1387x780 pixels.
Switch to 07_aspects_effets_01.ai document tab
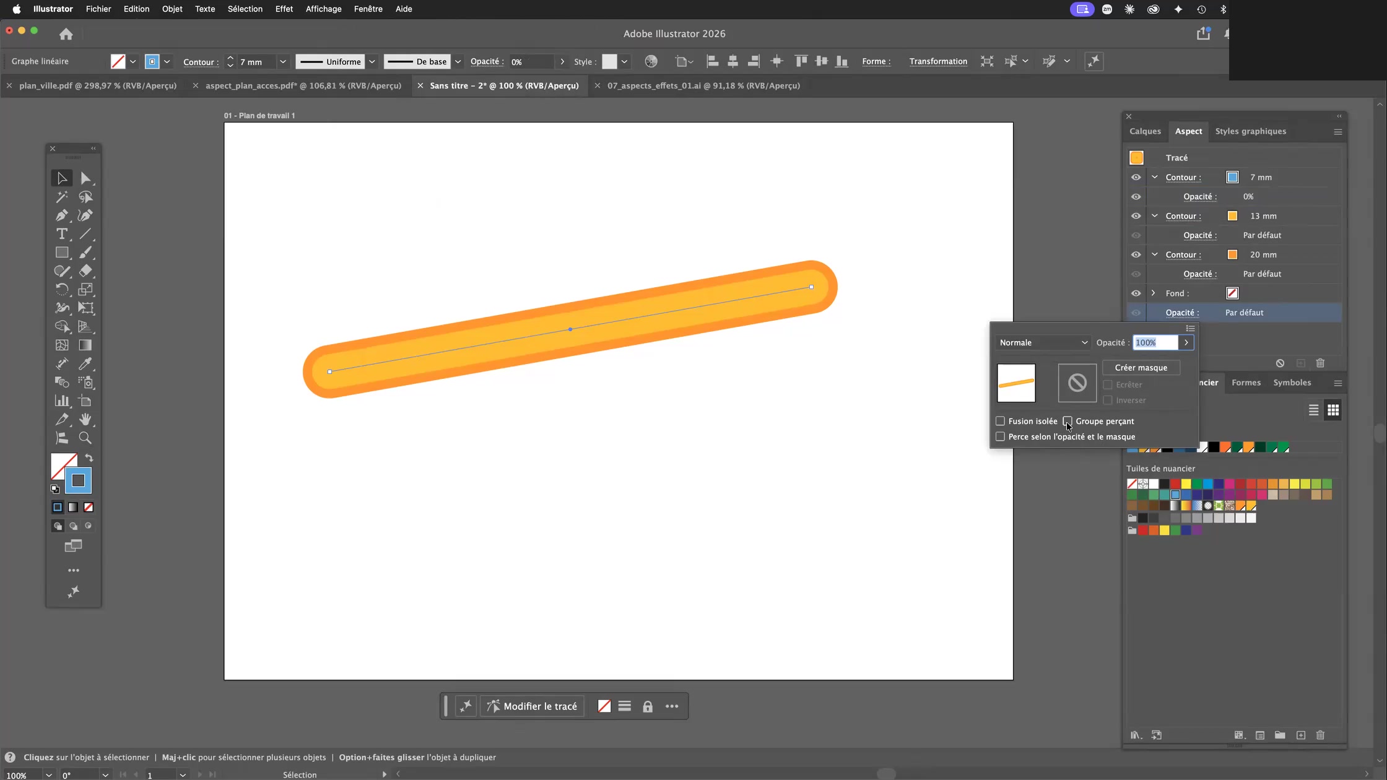[703, 86]
